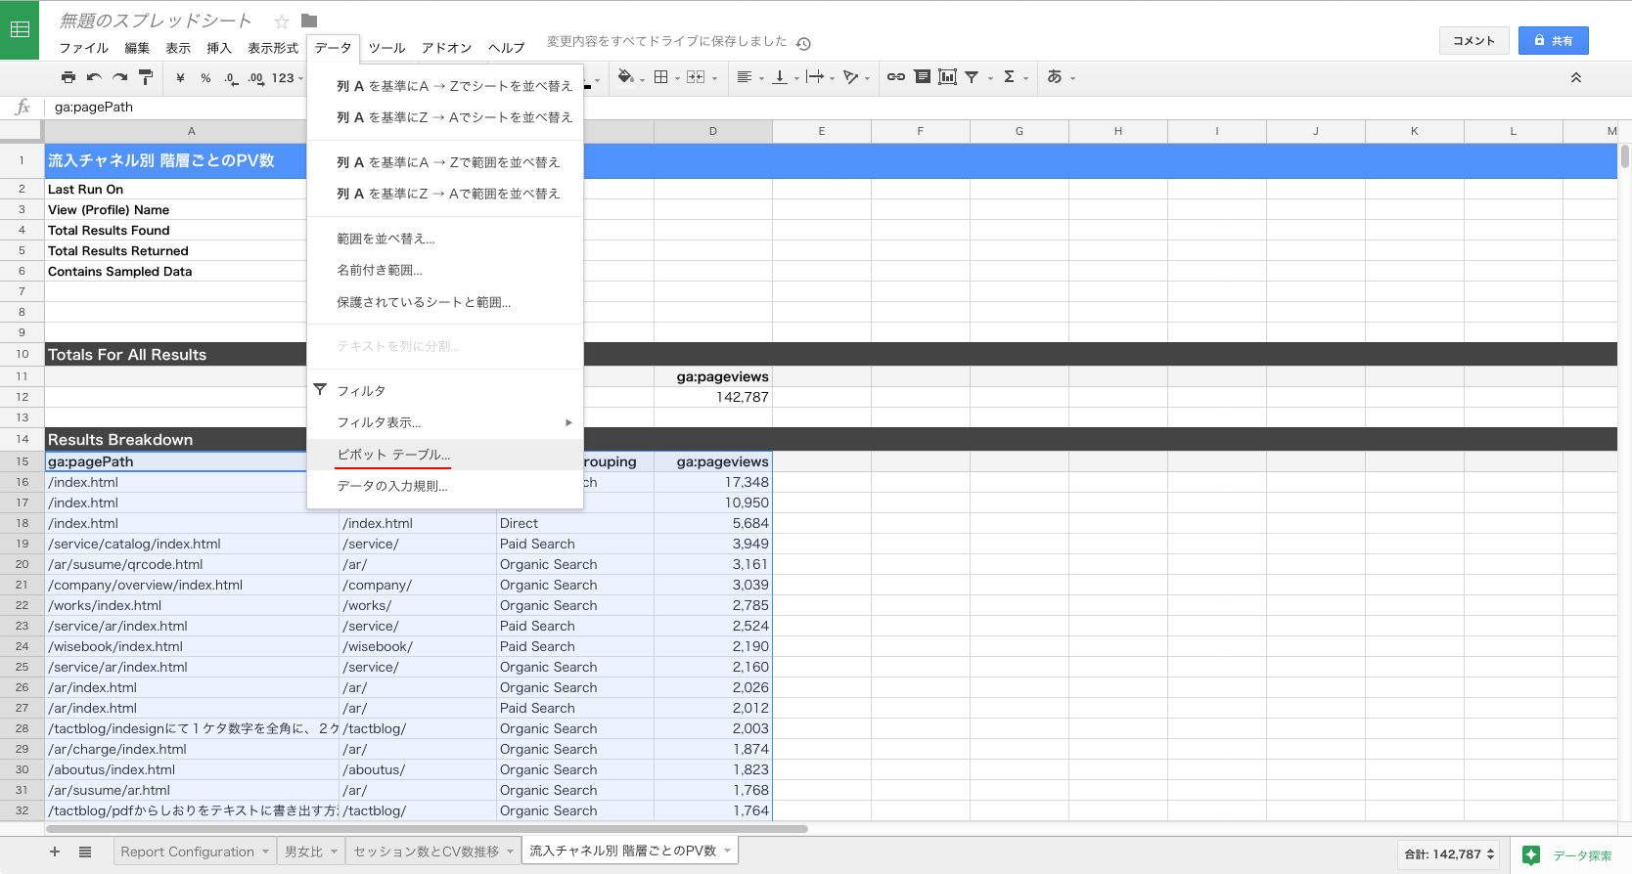Open text rotation options
Screen dimensions: 1632x874
(x=850, y=77)
